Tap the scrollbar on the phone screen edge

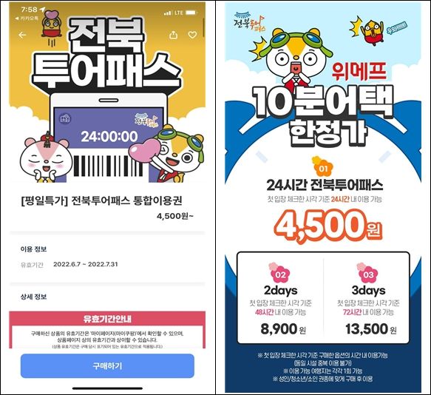click(204, 27)
